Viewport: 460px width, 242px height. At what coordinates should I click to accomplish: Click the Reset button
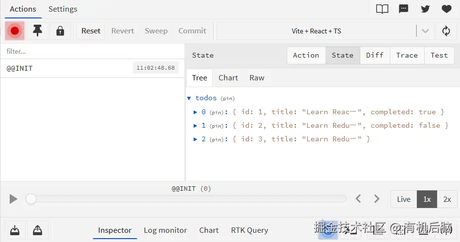click(x=91, y=31)
